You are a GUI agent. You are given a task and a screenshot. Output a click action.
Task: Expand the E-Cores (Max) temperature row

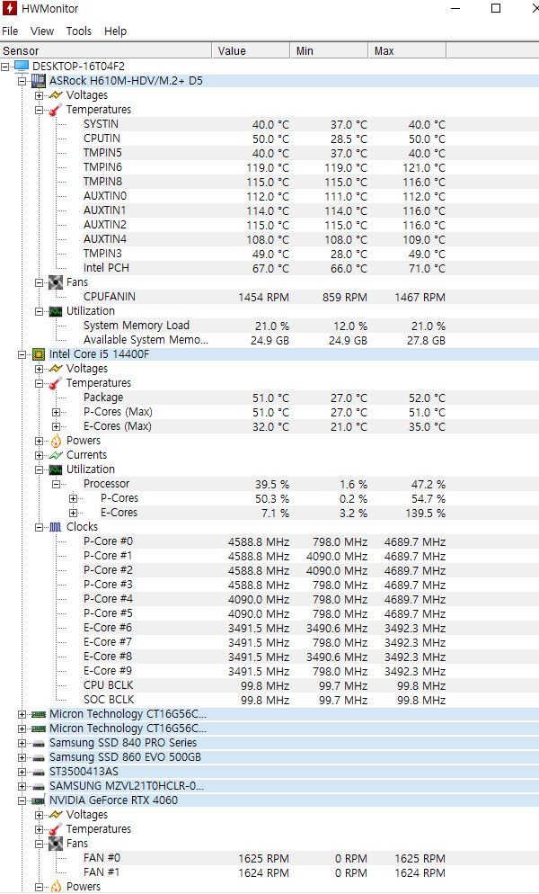coord(57,426)
